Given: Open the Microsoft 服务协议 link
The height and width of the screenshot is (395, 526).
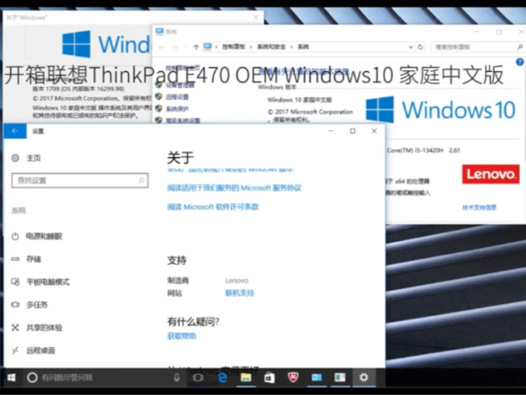Looking at the screenshot, I should (x=234, y=188).
